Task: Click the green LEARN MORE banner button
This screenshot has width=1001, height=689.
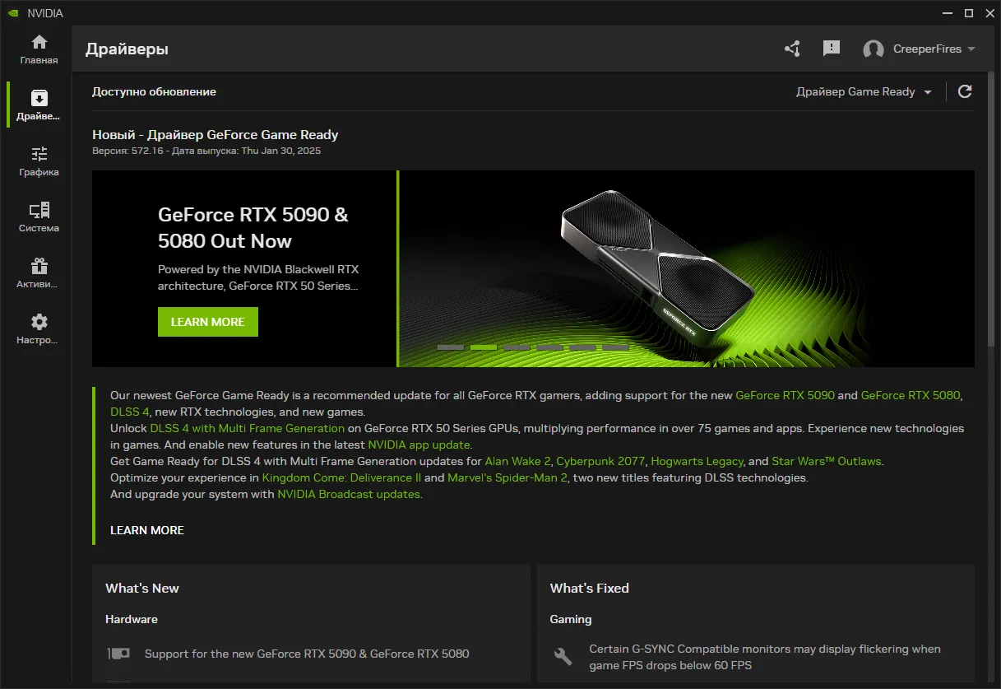Action: (208, 322)
